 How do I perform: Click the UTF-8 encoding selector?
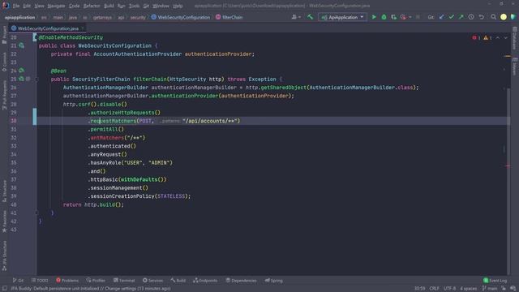[449, 289]
